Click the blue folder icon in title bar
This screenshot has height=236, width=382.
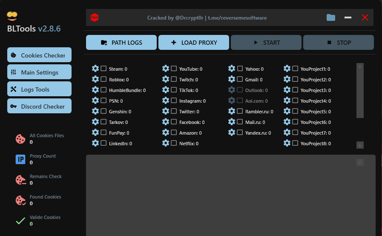pos(331,17)
